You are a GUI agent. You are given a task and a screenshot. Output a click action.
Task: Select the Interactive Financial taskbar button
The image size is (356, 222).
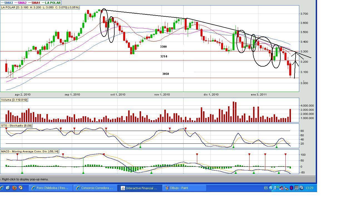point(140,188)
